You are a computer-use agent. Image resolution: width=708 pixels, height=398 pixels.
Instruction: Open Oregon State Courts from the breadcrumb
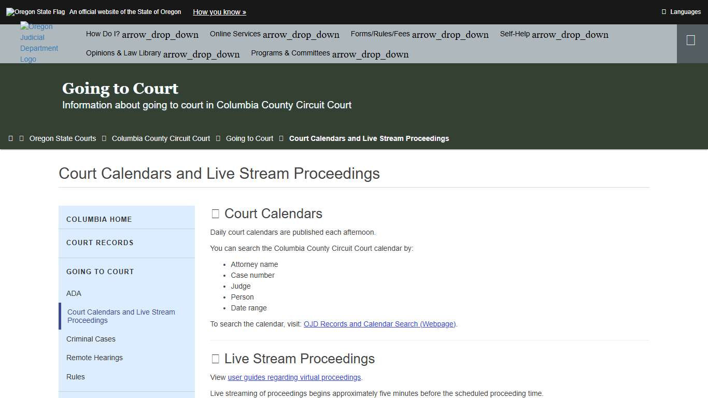pos(62,138)
